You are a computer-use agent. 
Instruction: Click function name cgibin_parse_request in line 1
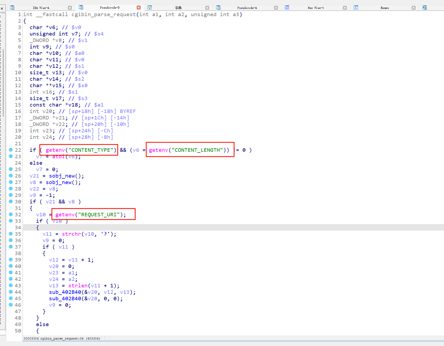click(104, 14)
